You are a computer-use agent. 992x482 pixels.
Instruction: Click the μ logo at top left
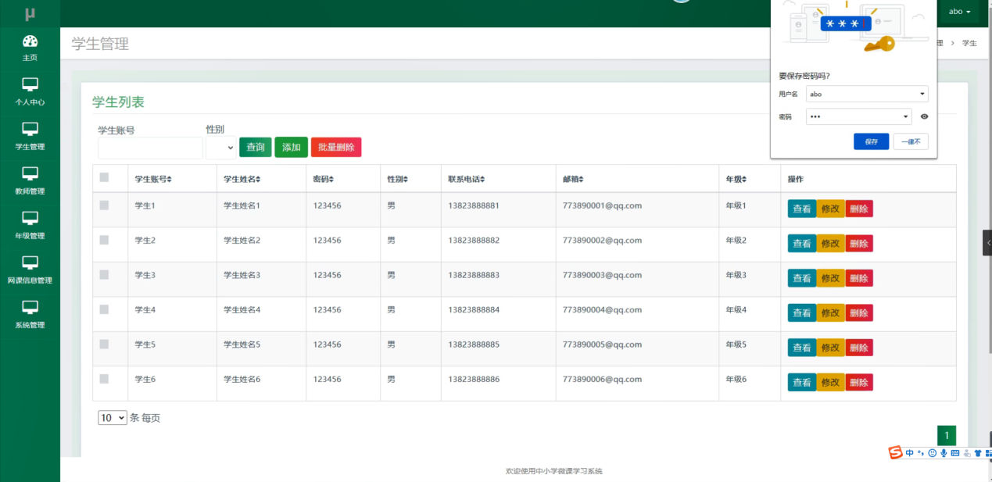tap(30, 13)
